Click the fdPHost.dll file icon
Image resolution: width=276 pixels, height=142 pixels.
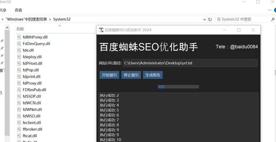19,64
